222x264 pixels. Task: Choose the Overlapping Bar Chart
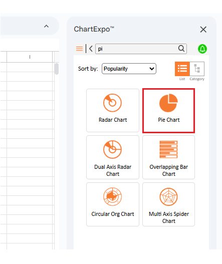tap(168, 157)
